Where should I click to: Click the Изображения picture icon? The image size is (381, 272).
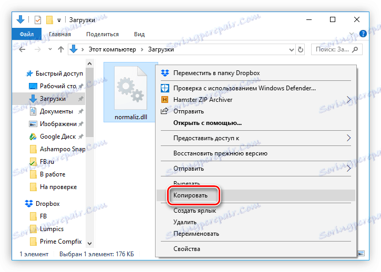coord(33,124)
